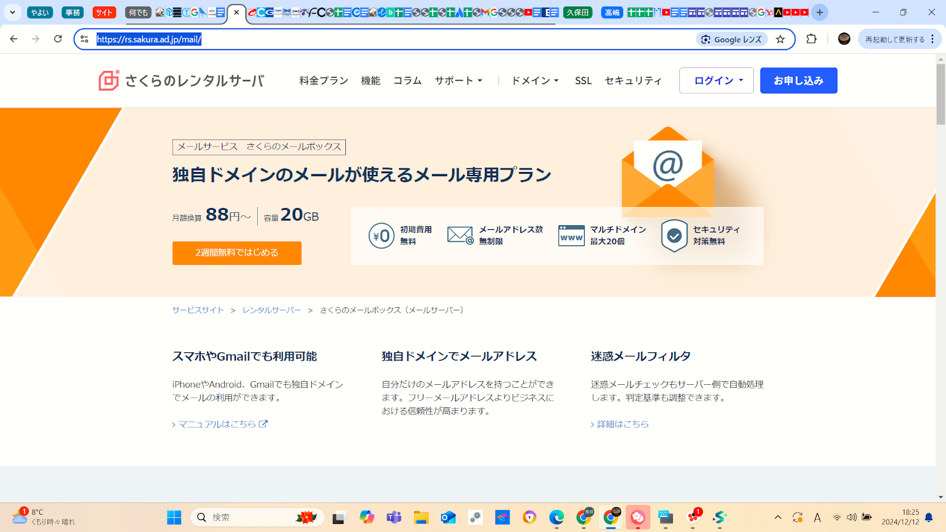Open the コラム menu item

click(x=407, y=80)
